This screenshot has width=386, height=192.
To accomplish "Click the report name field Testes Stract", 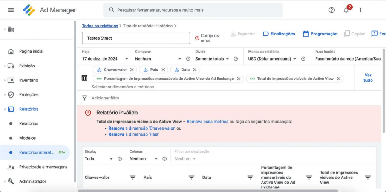I will [x=136, y=38].
